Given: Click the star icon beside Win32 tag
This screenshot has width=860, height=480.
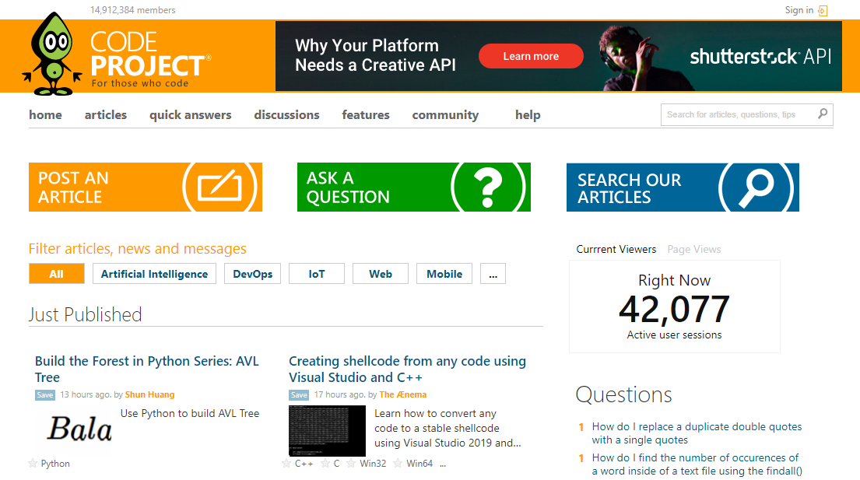Looking at the screenshot, I should (351, 464).
